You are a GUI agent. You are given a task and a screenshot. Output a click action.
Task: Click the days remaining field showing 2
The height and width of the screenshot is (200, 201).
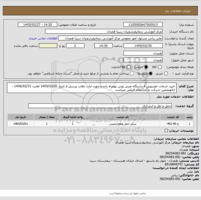tap(75, 46)
